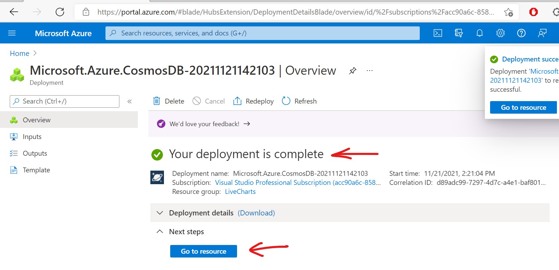Click the Azure global search box
559x270 pixels.
click(262, 33)
